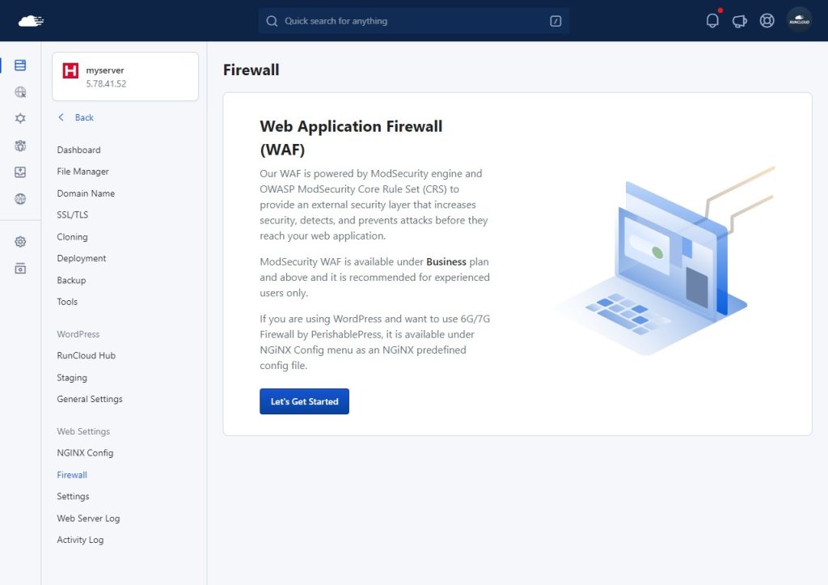
Task: Open the settings gear icon in left rail
Action: point(20,241)
